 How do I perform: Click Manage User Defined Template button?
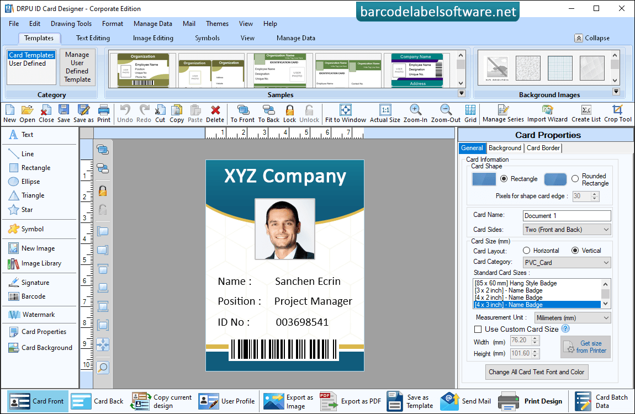(77, 67)
